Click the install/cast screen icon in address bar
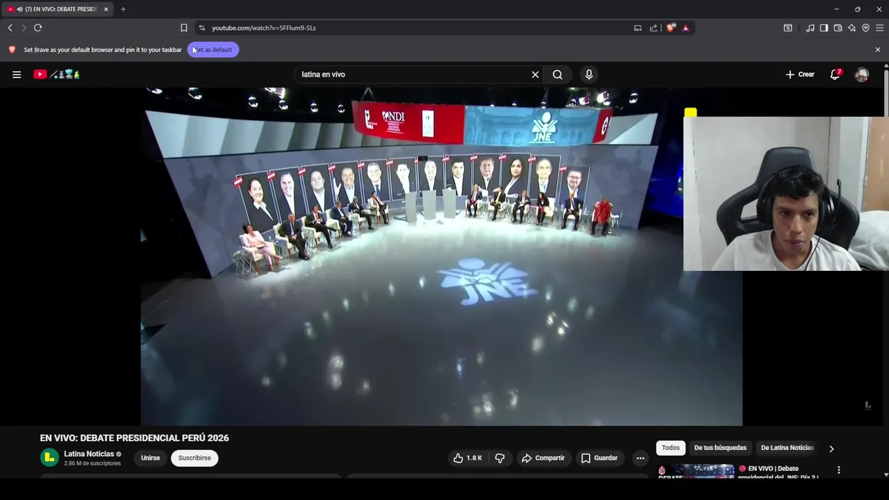889x500 pixels. tap(638, 28)
